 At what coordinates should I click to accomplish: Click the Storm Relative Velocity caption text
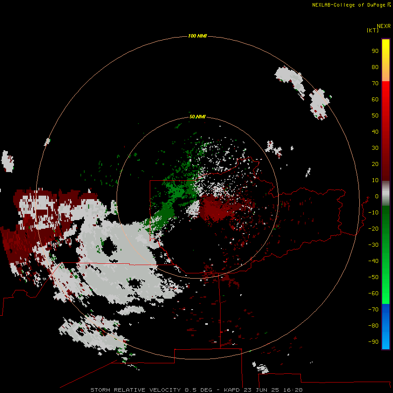(196, 390)
